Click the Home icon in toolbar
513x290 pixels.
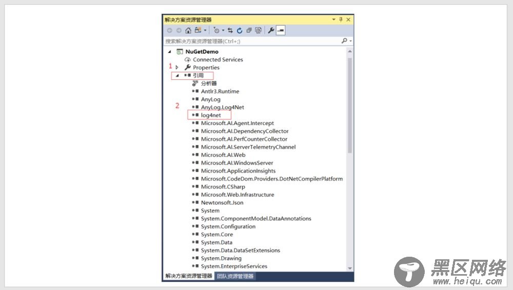point(188,30)
